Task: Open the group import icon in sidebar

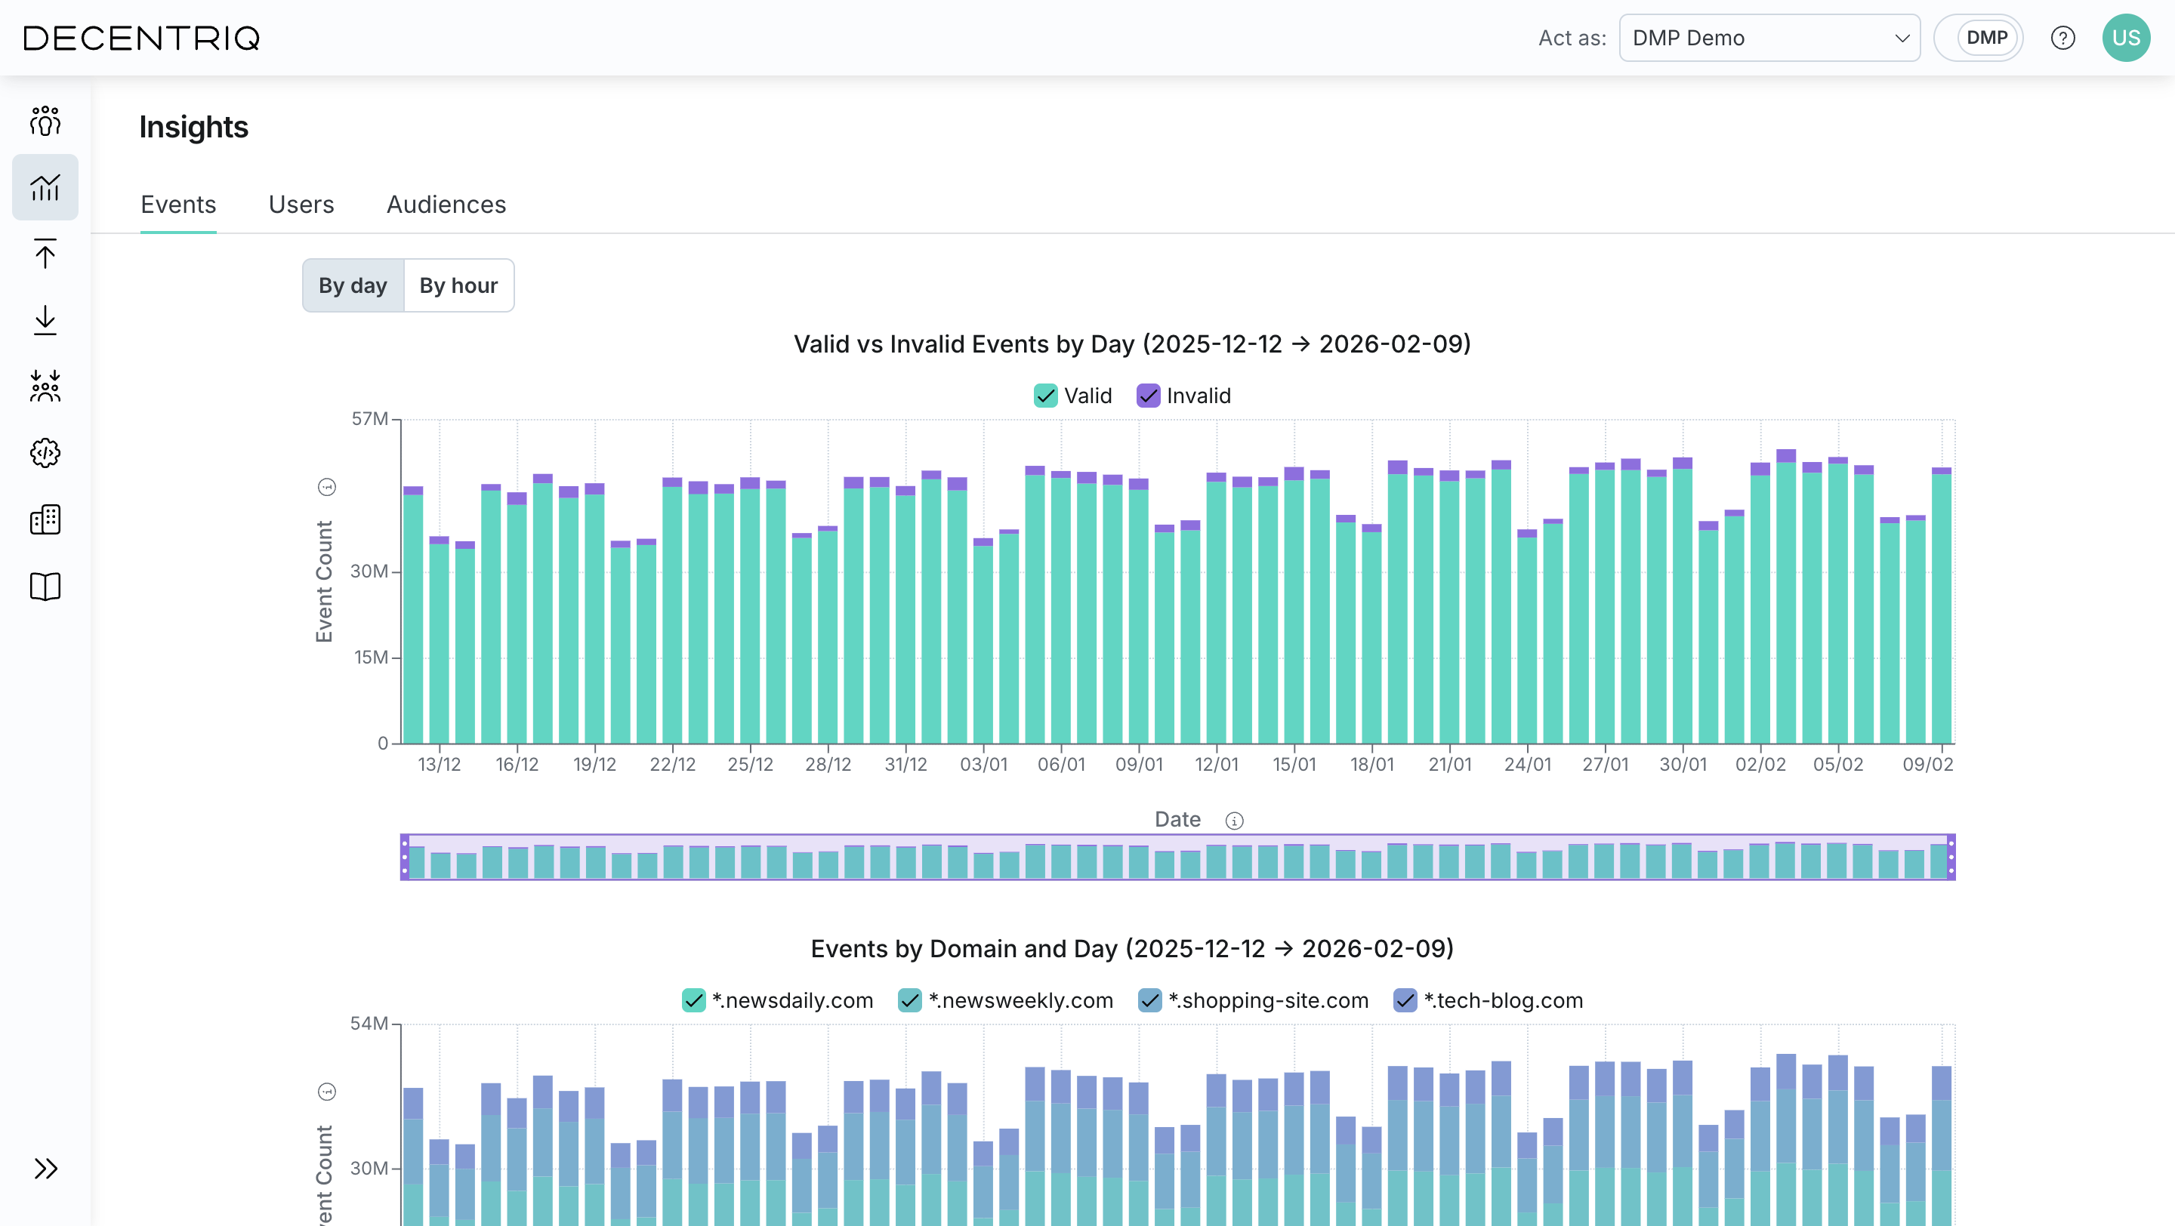Action: click(x=45, y=387)
